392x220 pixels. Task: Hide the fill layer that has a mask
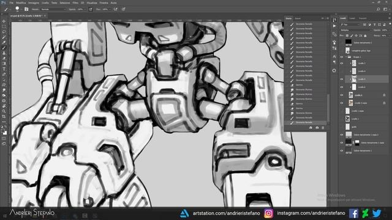tap(342, 142)
